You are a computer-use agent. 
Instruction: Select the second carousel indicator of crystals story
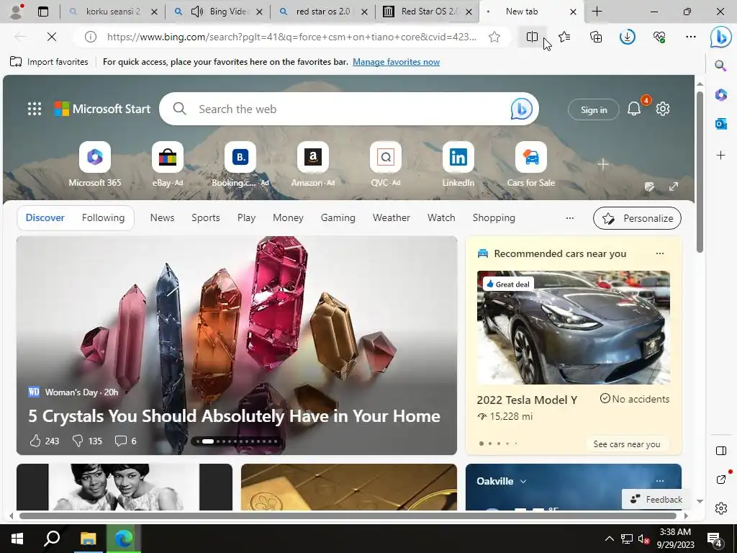208,441
